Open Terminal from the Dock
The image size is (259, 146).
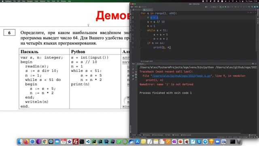coord(82,142)
